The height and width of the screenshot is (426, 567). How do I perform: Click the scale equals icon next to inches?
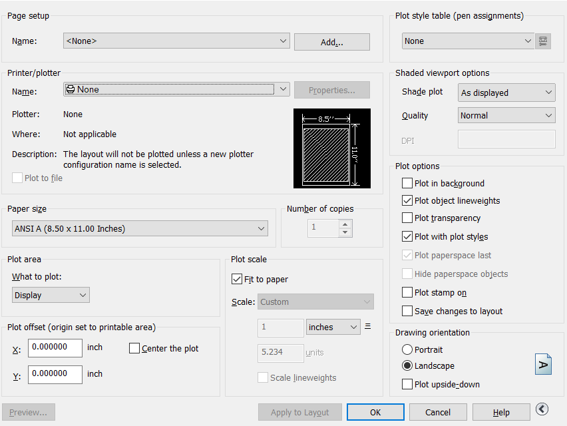coord(368,326)
